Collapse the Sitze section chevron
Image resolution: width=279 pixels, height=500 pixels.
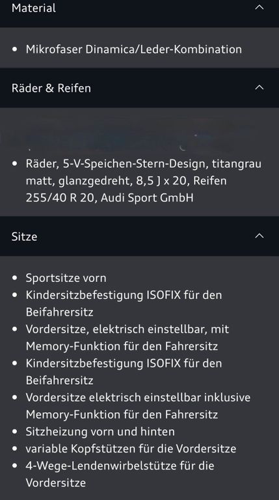tap(259, 236)
